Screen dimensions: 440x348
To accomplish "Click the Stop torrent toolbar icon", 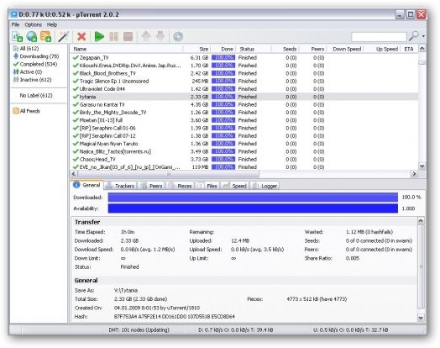I will tap(128, 36).
